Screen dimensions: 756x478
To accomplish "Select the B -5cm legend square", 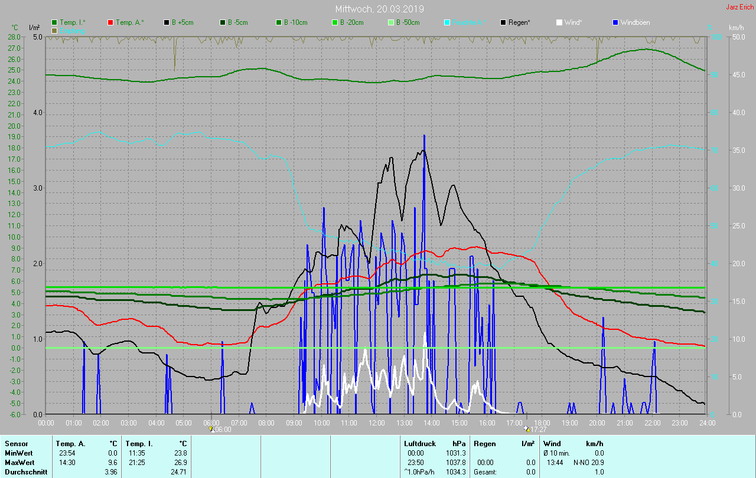I will point(223,22).
